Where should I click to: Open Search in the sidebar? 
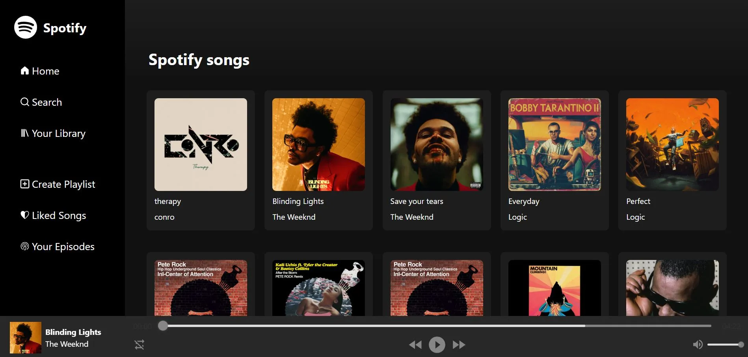(41, 102)
